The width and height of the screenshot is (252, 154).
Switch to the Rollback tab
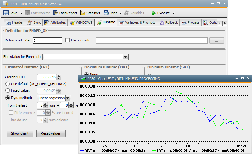(169, 22)
